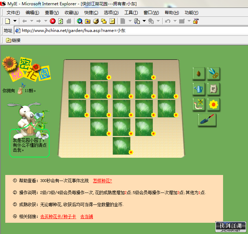This screenshot has width=248, height=234.
Task: Open the 文件(F) menu
Action: (x=13, y=13)
